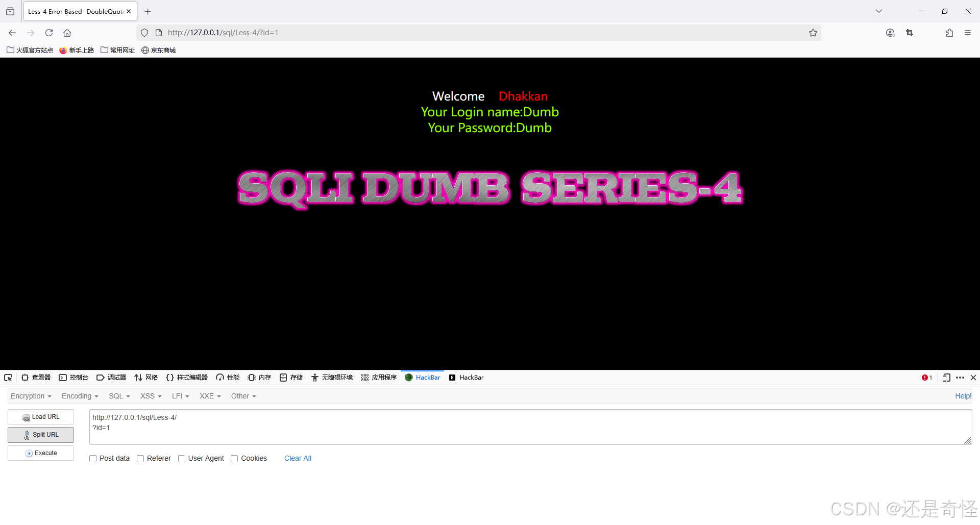The height and width of the screenshot is (525, 980).
Task: Click the red Dhakkan text
Action: click(x=523, y=96)
